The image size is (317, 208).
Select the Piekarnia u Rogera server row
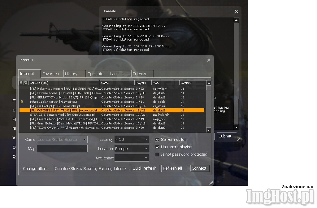click(112, 89)
